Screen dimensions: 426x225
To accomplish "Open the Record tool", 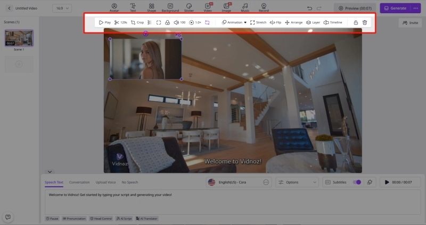I will tap(264, 7).
